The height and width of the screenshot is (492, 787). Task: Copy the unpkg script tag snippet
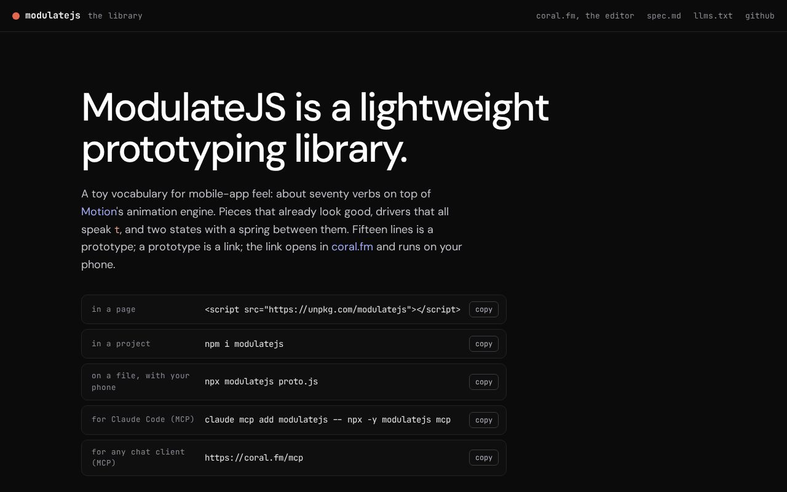click(484, 309)
